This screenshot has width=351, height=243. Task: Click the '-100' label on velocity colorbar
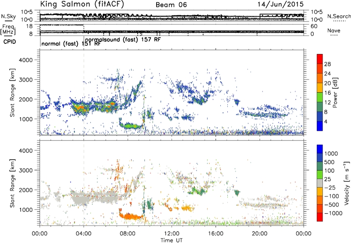pyautogui.click(x=332, y=196)
